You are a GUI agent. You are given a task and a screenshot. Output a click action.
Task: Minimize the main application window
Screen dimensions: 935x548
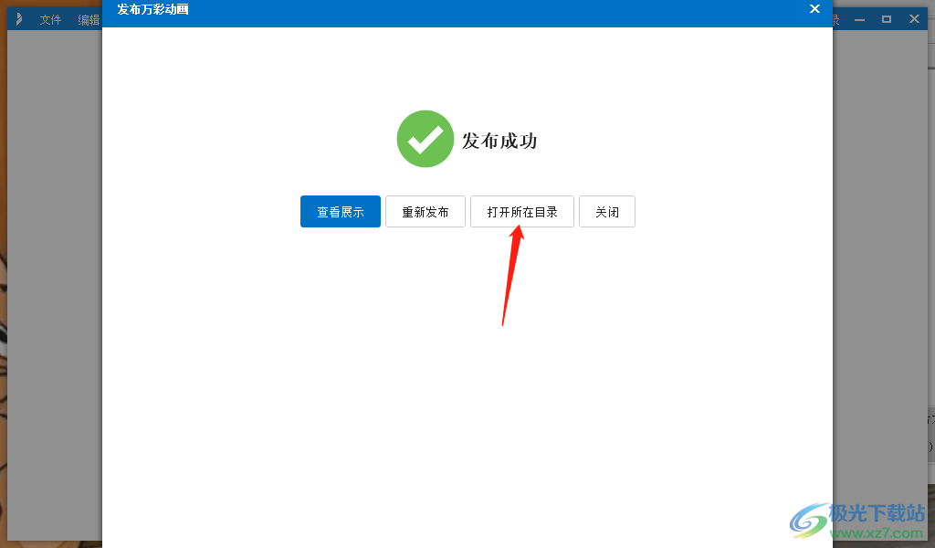tap(859, 20)
